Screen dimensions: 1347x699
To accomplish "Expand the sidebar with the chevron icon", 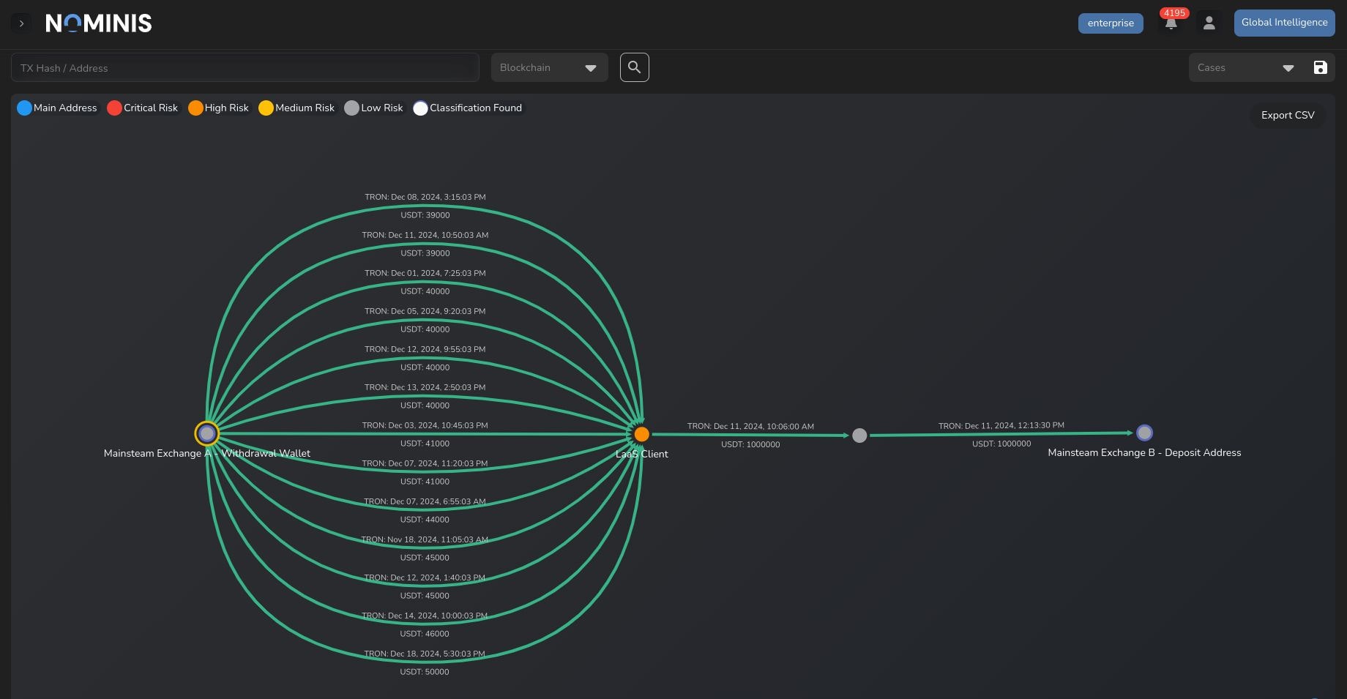I will 21,23.
